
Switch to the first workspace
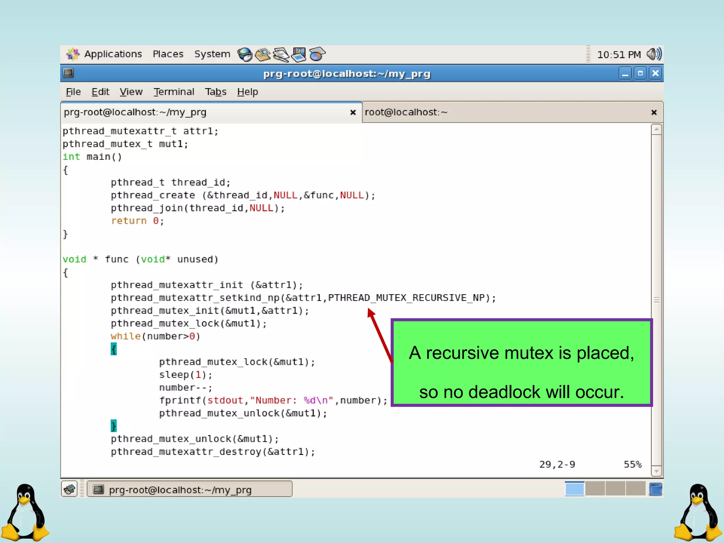(x=574, y=489)
